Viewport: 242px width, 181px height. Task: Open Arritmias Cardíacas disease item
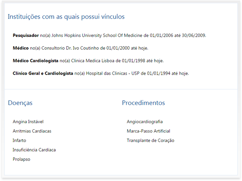click(x=32, y=131)
